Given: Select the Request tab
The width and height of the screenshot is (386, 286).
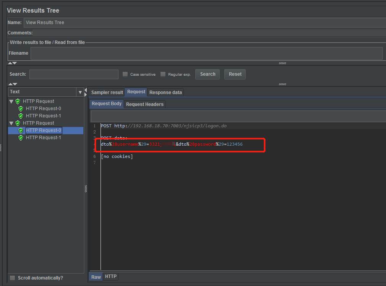Looking at the screenshot, I should click(136, 92).
